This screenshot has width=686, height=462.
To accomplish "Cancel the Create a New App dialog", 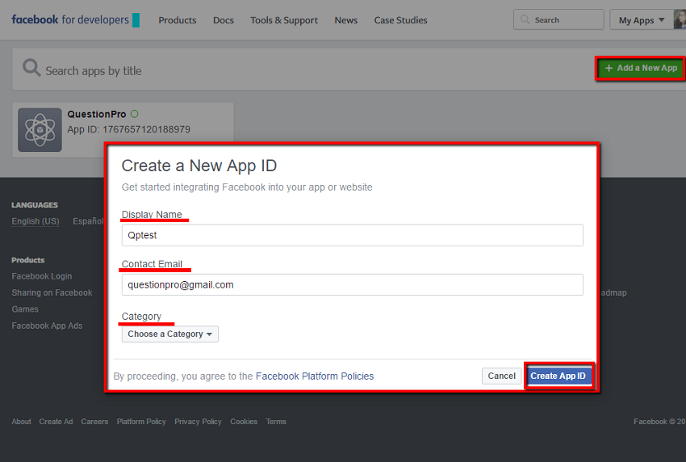I will tap(501, 376).
